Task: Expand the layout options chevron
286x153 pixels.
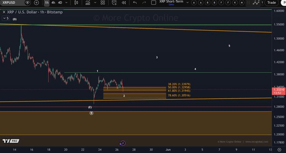Action: click(187, 3)
